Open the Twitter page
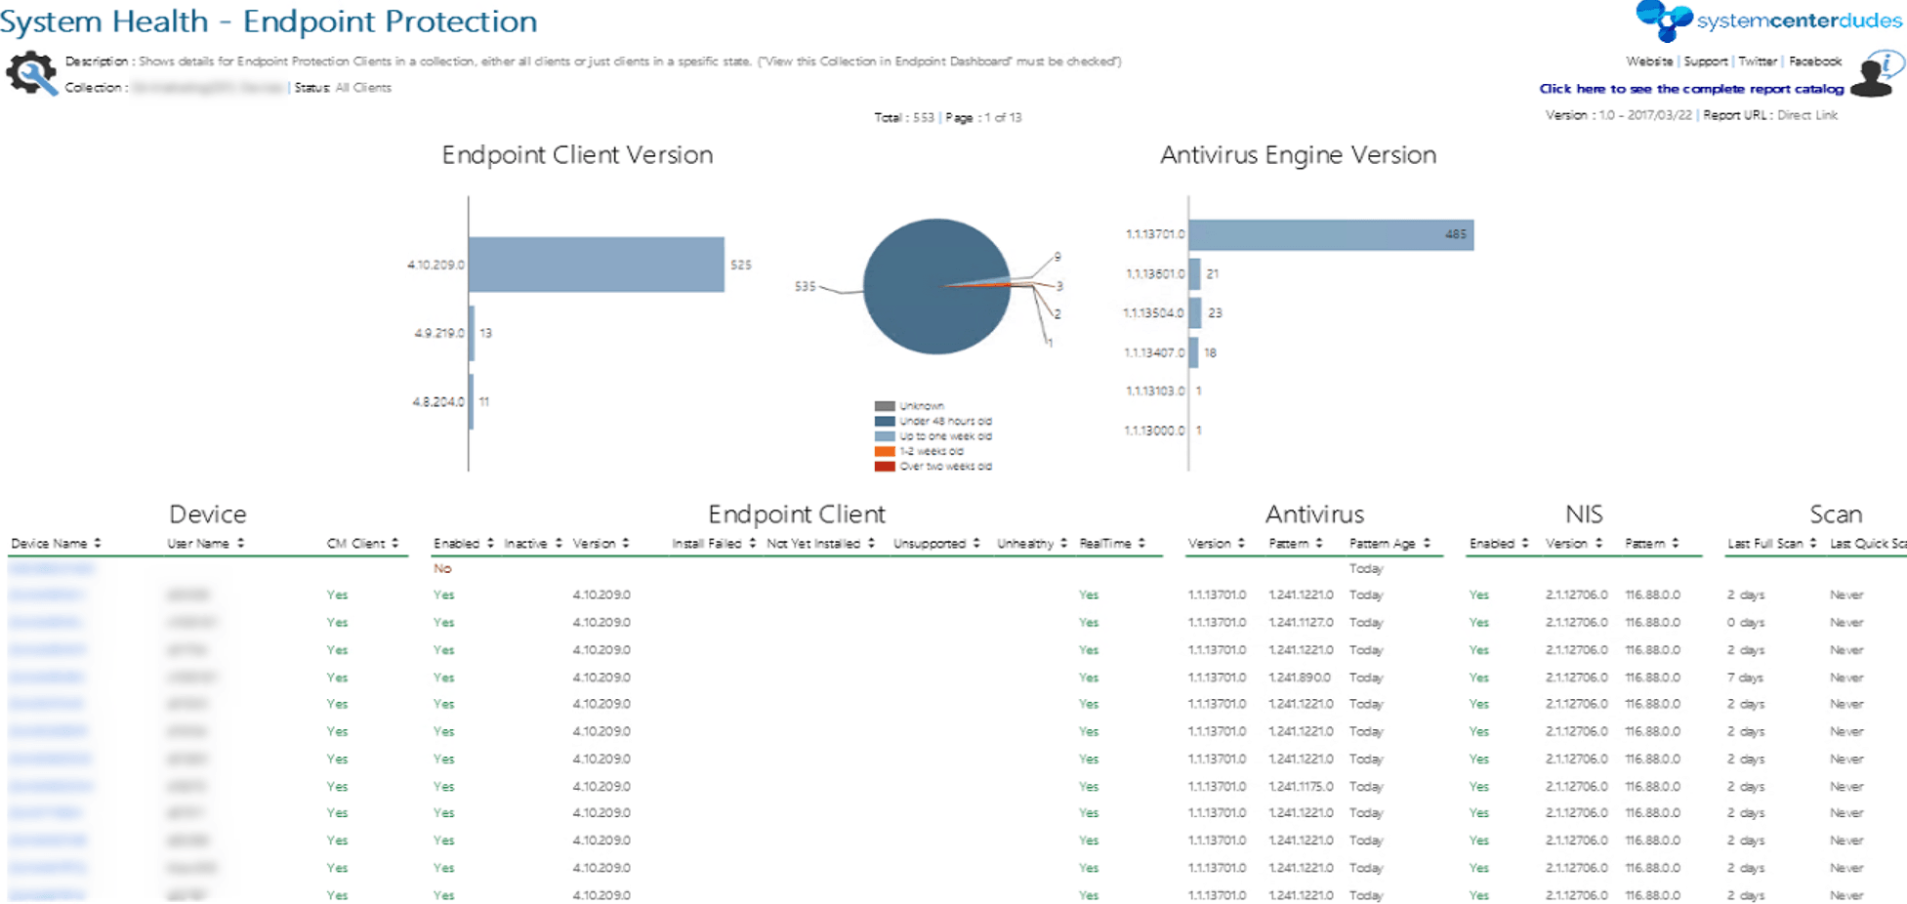The height and width of the screenshot is (904, 1907). [1757, 61]
